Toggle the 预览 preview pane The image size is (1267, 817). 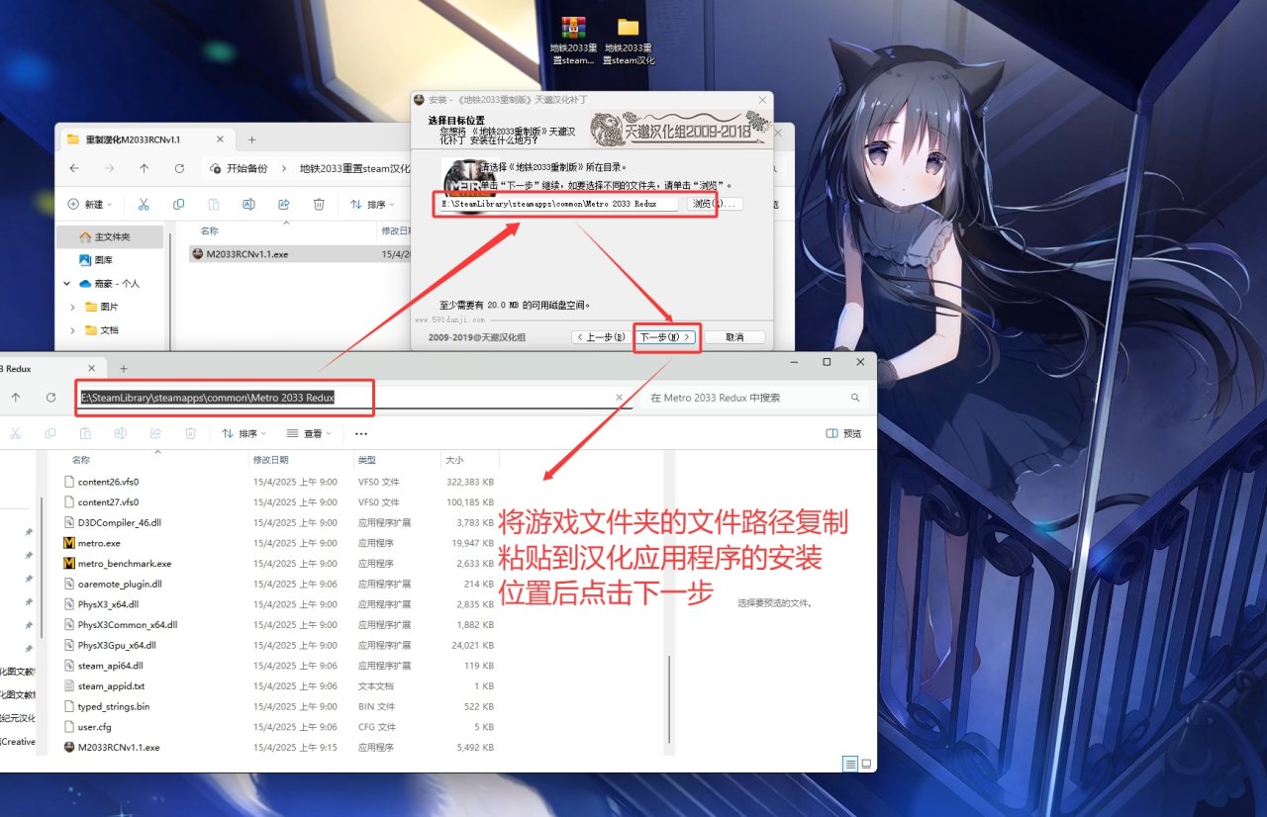(843, 433)
